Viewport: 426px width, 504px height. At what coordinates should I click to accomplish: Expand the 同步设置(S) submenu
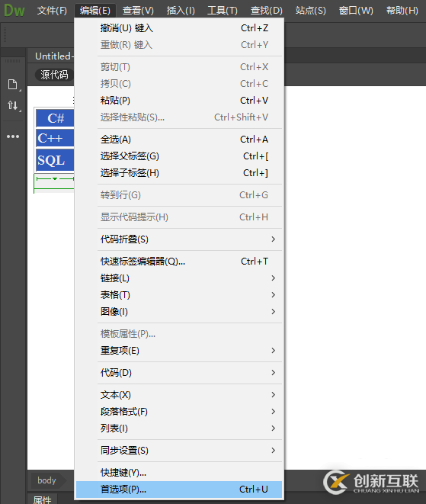click(179, 451)
